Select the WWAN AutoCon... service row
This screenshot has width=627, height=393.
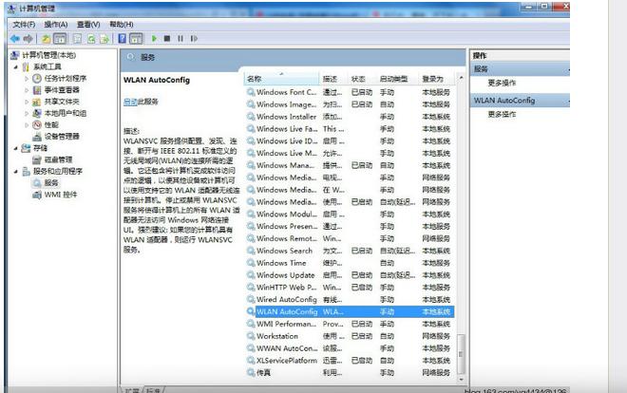tap(350, 348)
